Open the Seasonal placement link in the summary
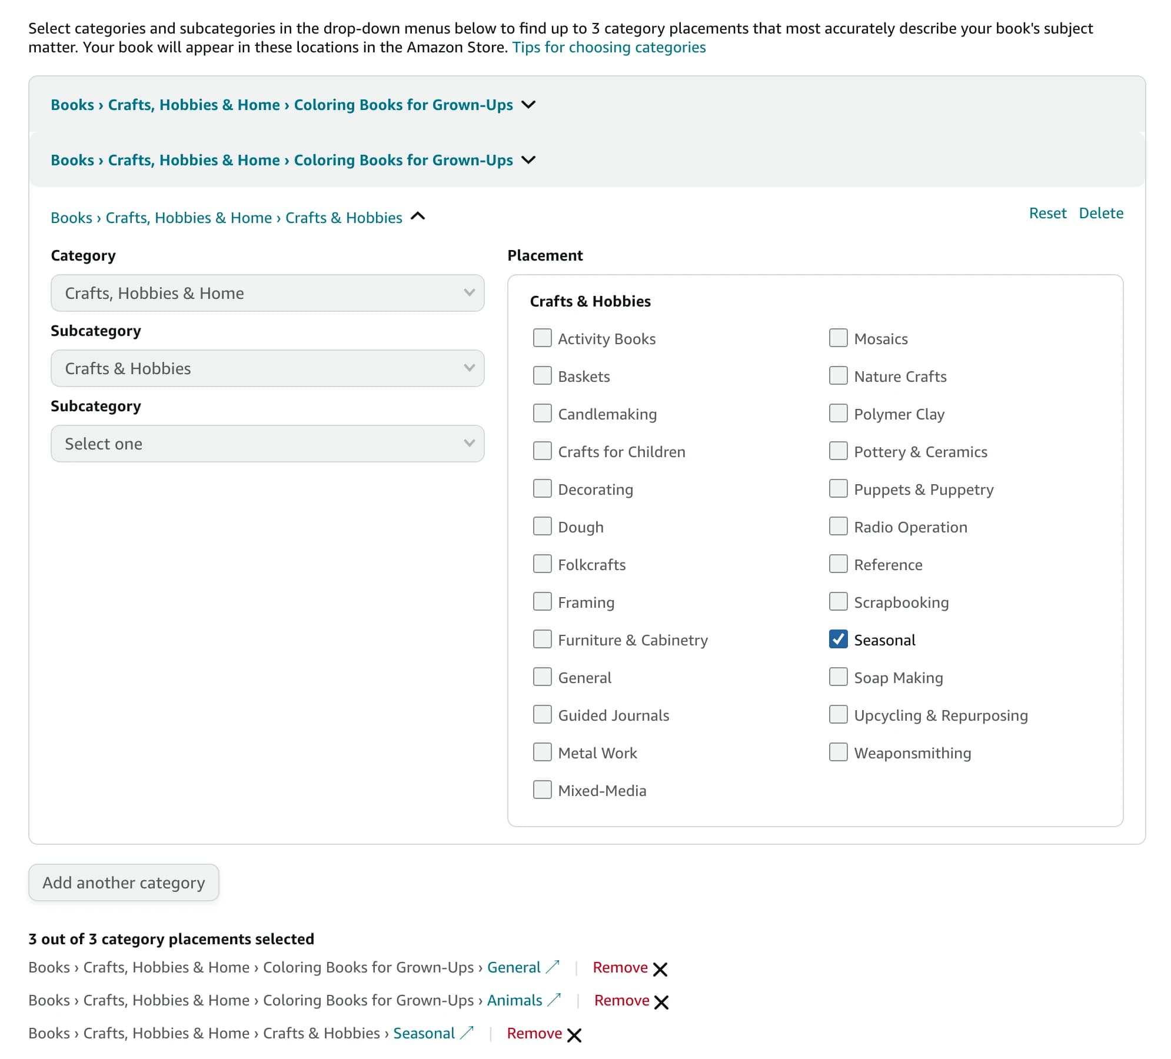The height and width of the screenshot is (1059, 1171). (424, 1033)
